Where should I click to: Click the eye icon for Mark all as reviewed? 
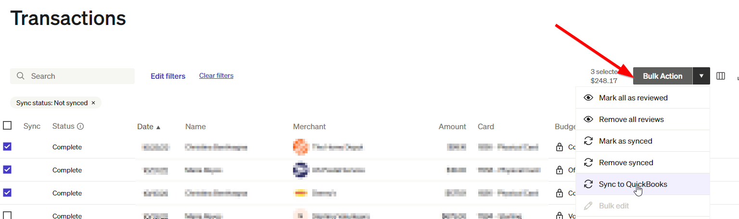pos(588,97)
